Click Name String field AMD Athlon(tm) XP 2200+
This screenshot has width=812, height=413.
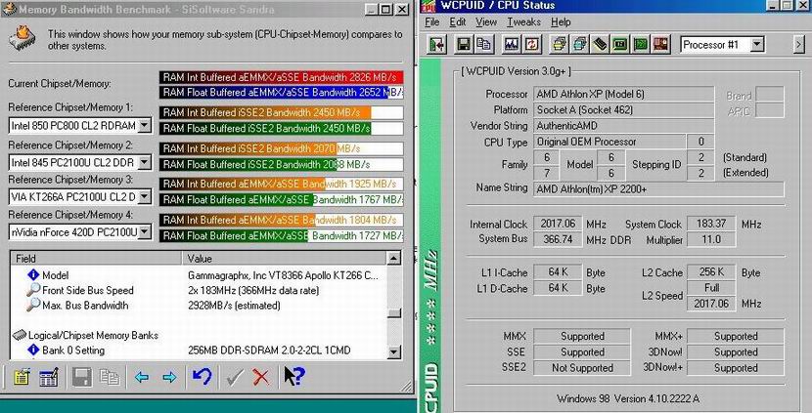pyautogui.click(x=658, y=189)
